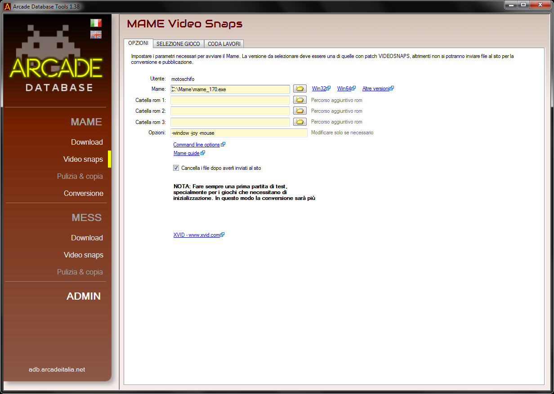The height and width of the screenshot is (394, 554).
Task: Open the ADMIN section
Action: pyautogui.click(x=84, y=296)
